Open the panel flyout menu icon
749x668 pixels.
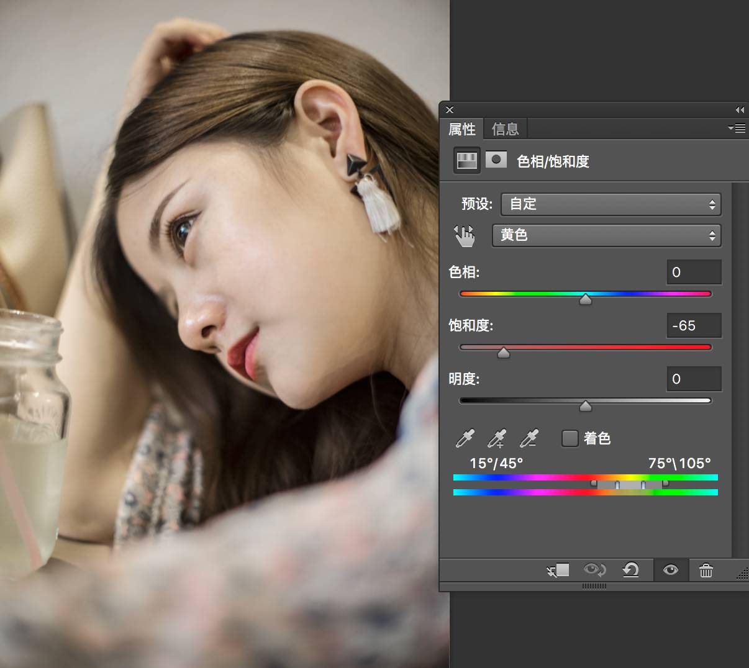click(737, 129)
